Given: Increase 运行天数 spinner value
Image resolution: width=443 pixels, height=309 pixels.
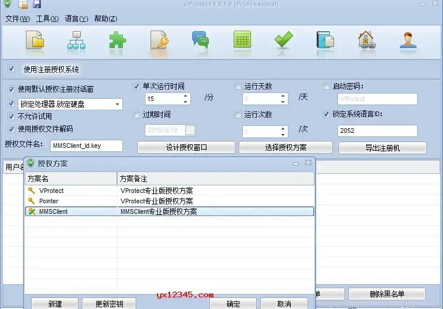Looking at the screenshot, I should click(283, 96).
